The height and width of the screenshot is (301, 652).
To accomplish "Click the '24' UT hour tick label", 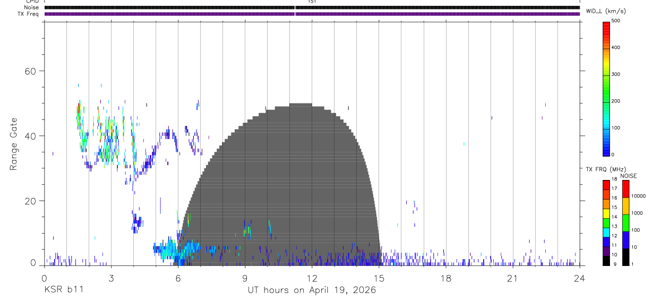I will tap(580, 278).
